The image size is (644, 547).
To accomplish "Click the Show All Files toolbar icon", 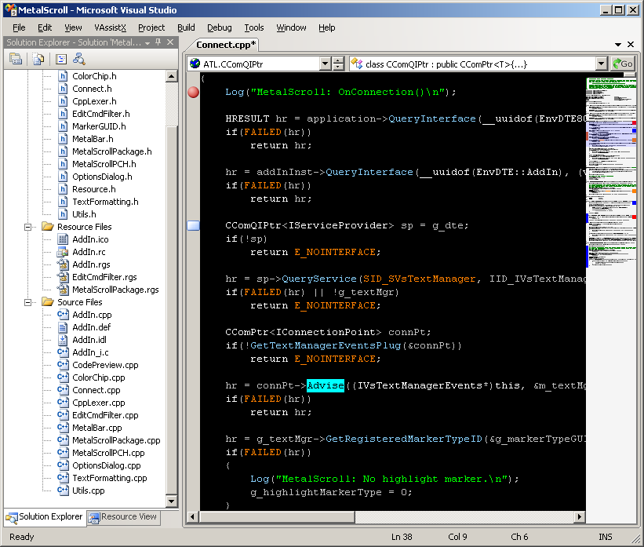I will [x=38, y=60].
